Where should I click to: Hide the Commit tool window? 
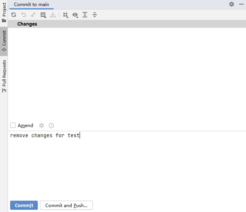pyautogui.click(x=242, y=4)
